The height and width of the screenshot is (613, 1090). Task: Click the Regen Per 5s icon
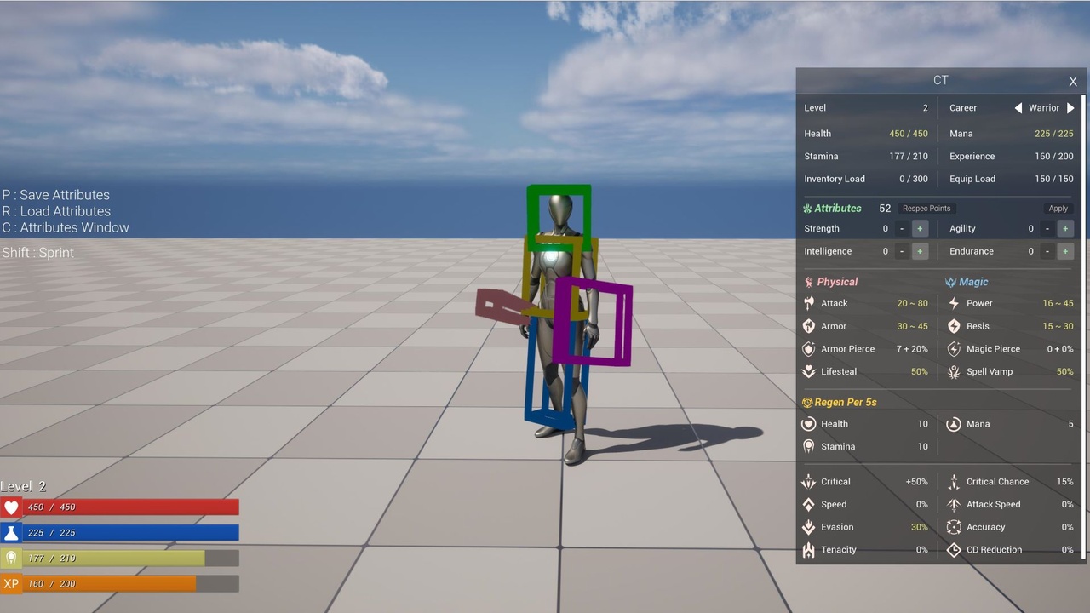coord(807,403)
